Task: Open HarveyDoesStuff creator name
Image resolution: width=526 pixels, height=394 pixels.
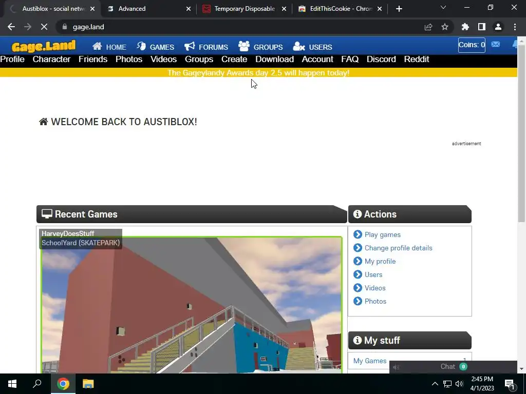Action: point(68,233)
